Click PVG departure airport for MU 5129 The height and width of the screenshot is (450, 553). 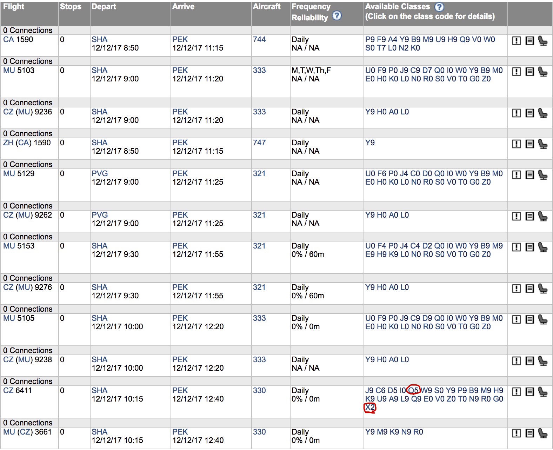click(100, 174)
